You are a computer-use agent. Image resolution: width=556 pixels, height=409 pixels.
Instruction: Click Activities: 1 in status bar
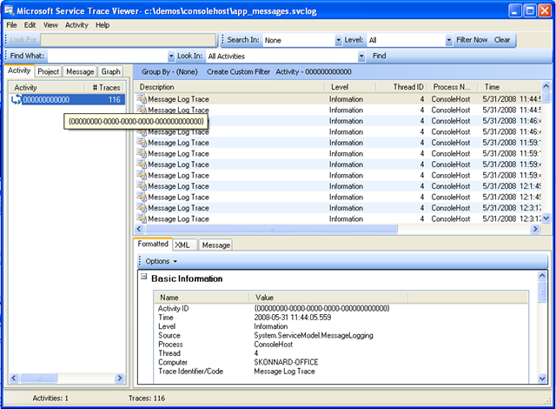(x=50, y=399)
